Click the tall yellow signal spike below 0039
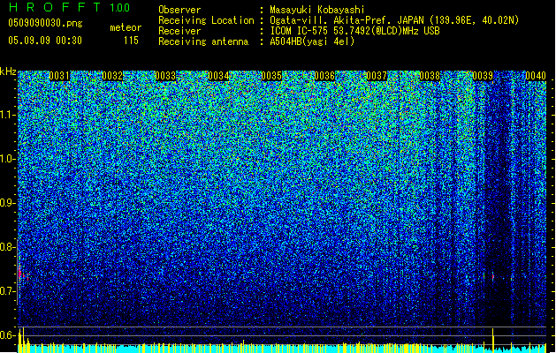556x353 pixels. point(493,340)
